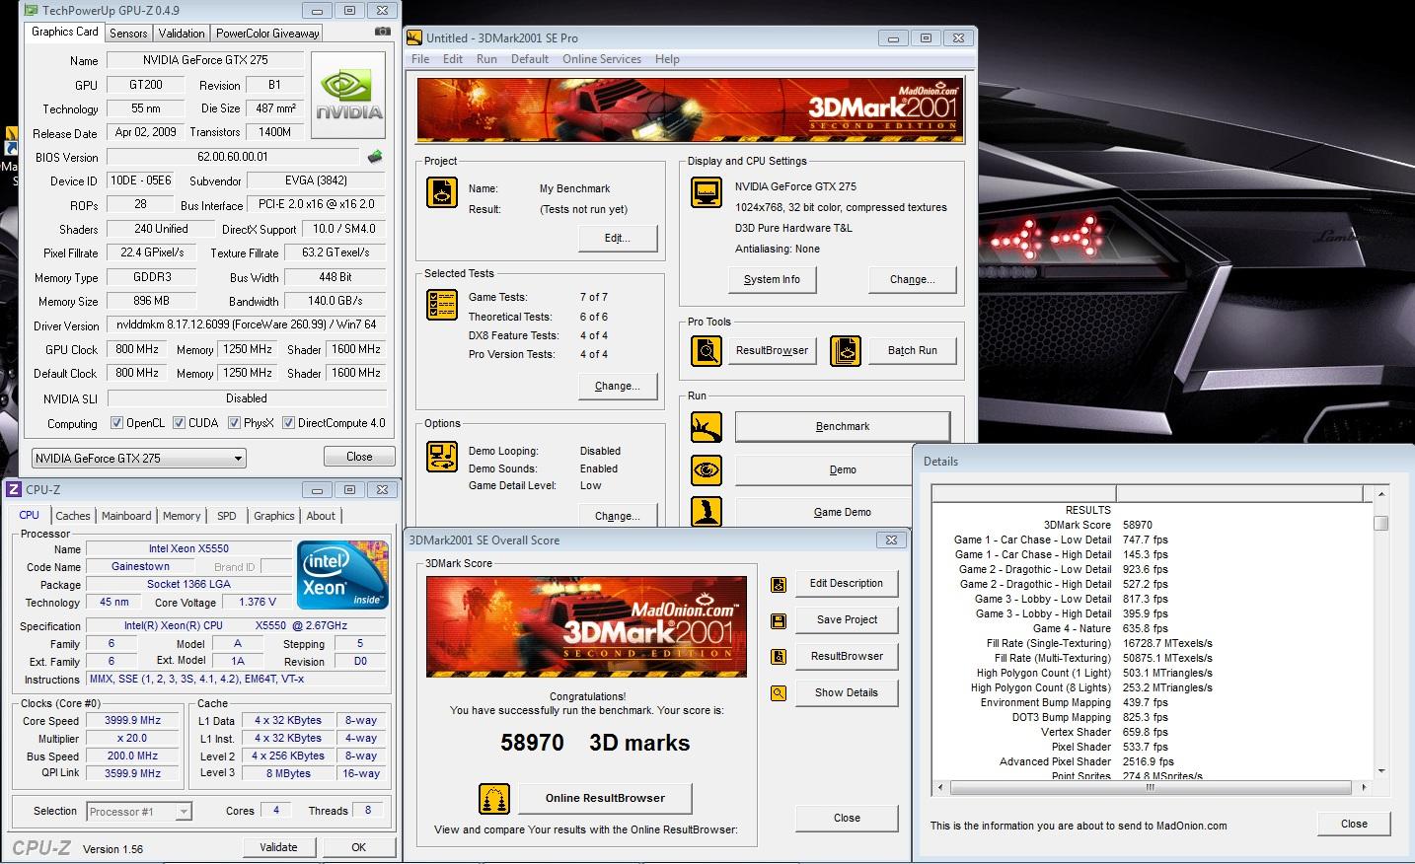The height and width of the screenshot is (864, 1415).
Task: Click the ResultBrowser icon in Overall Score dialog
Action: (779, 657)
